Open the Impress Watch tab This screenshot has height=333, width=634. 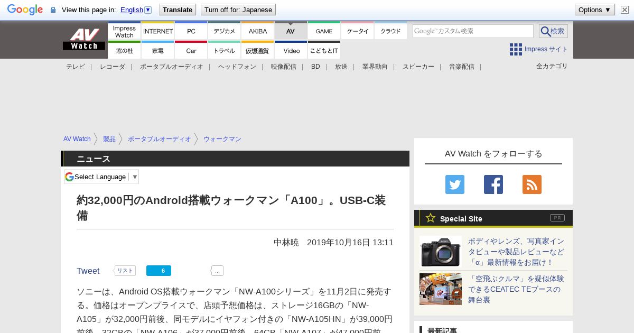tap(124, 31)
